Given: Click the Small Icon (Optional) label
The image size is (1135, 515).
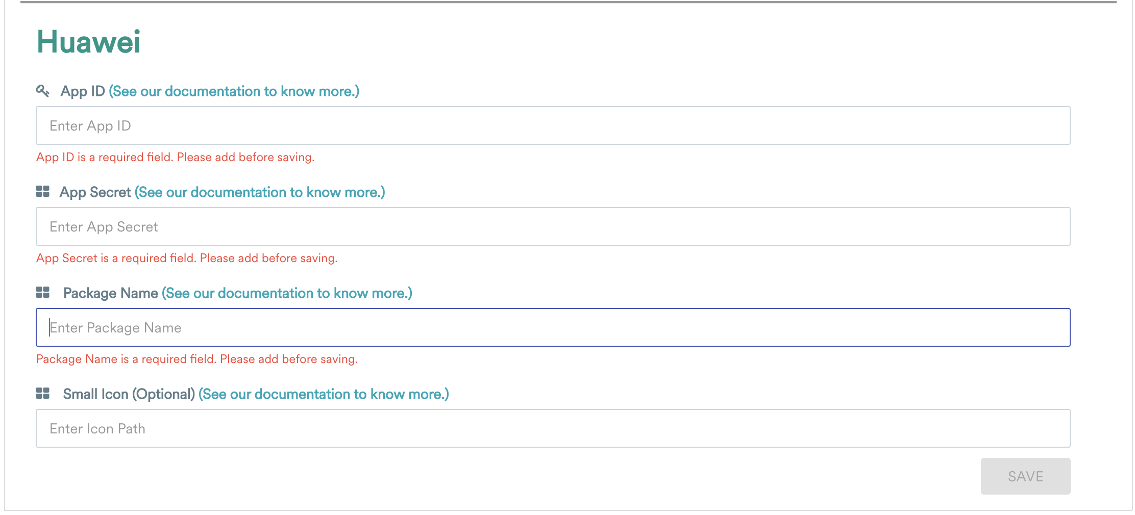Looking at the screenshot, I should (129, 394).
